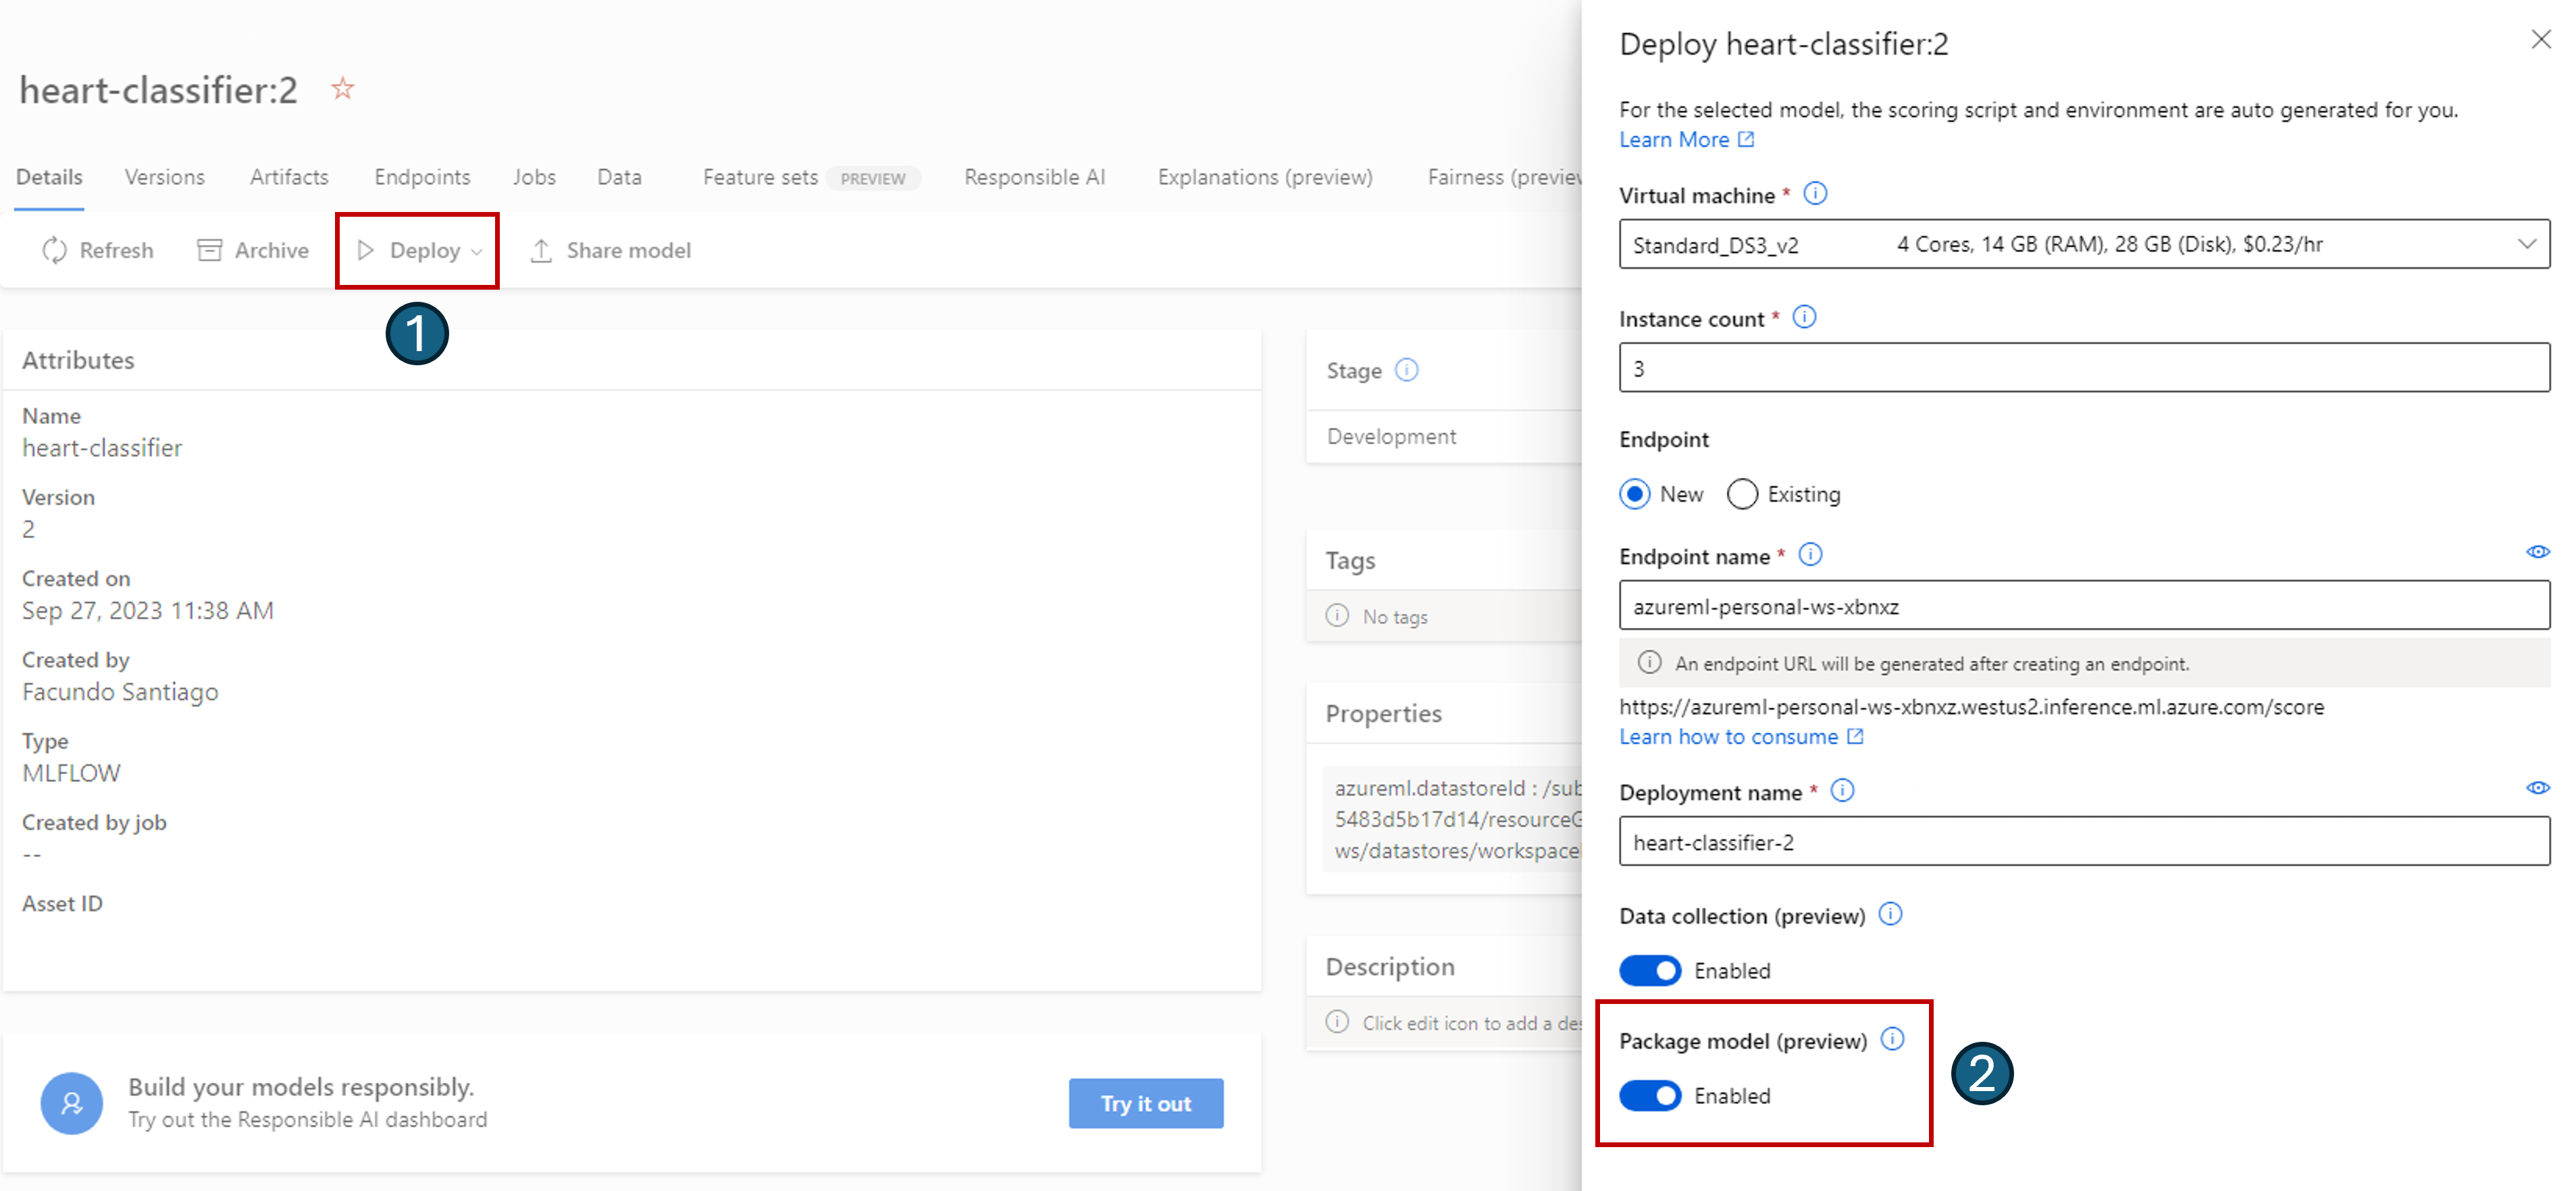Select the Existing endpoint radio button

point(1742,494)
